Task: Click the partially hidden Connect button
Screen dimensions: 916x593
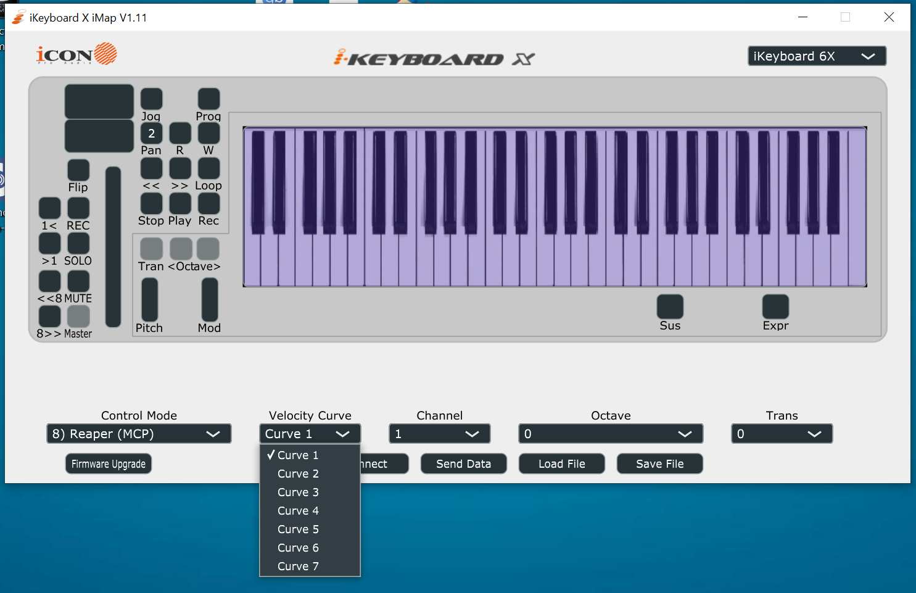Action: click(x=384, y=464)
